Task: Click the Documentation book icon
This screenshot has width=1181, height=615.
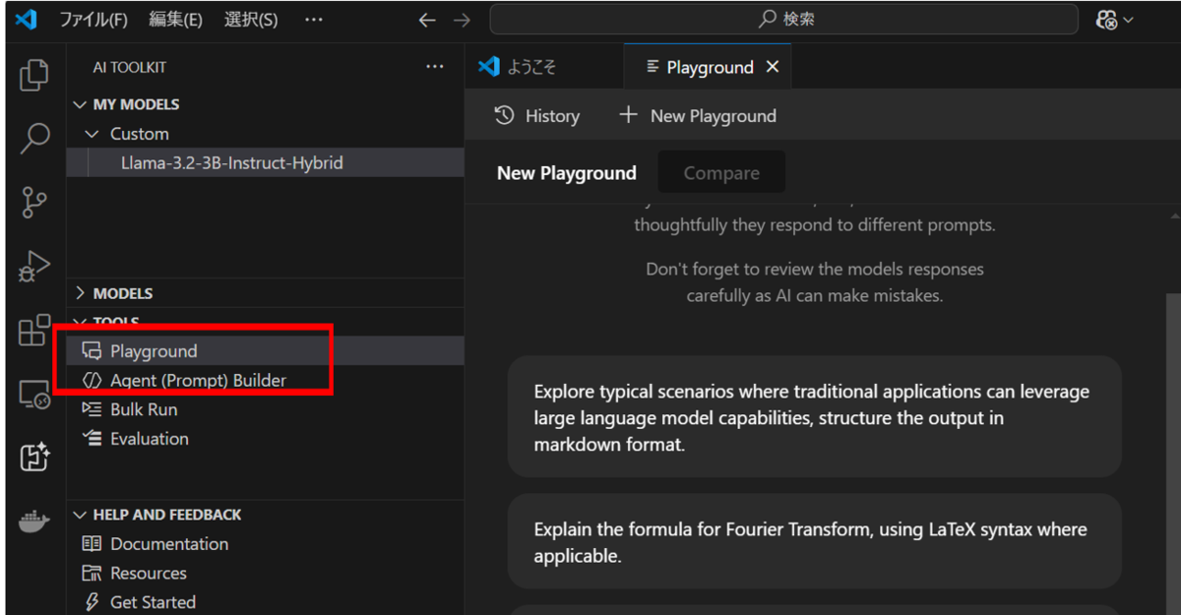Action: pos(92,543)
